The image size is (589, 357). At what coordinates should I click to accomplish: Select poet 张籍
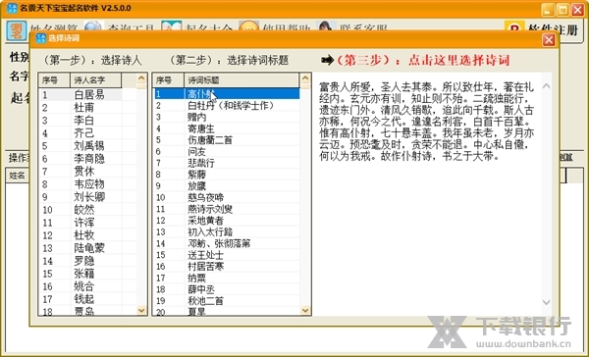pos(83,274)
